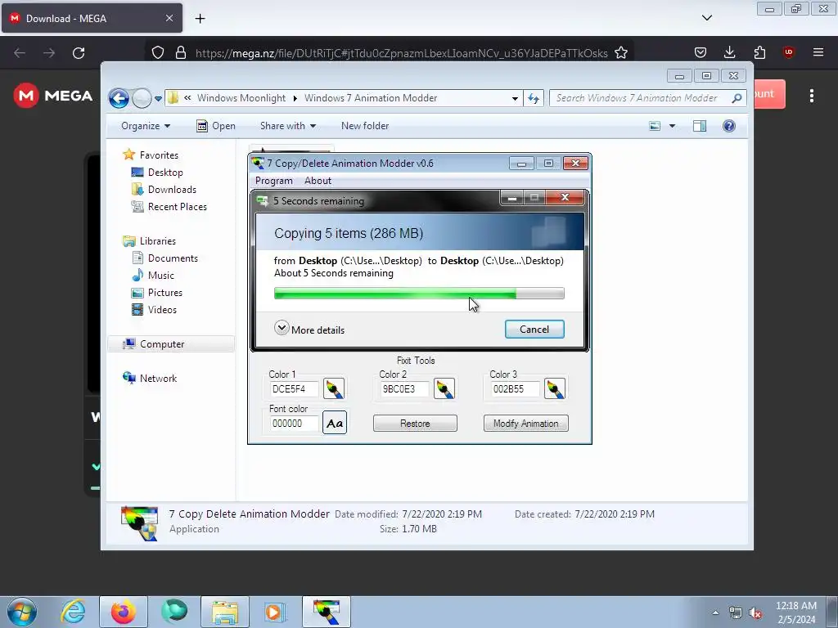The height and width of the screenshot is (628, 838).
Task: Open the Organize dropdown in Explorer
Action: tap(146, 126)
